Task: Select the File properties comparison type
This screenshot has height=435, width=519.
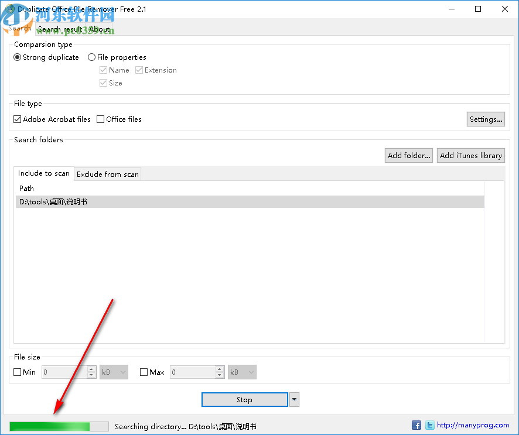Action: pyautogui.click(x=91, y=57)
